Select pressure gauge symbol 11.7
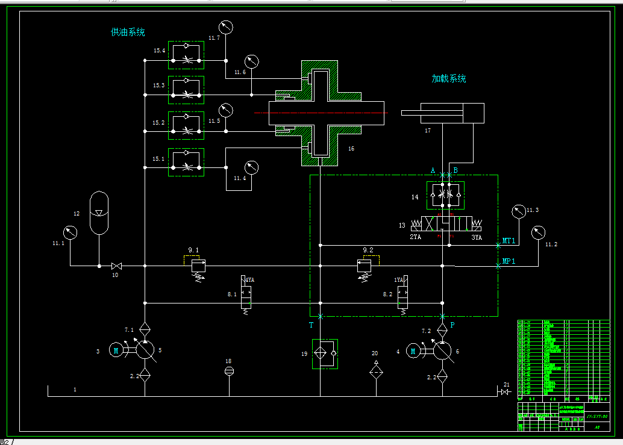623x445 pixels. 226,27
